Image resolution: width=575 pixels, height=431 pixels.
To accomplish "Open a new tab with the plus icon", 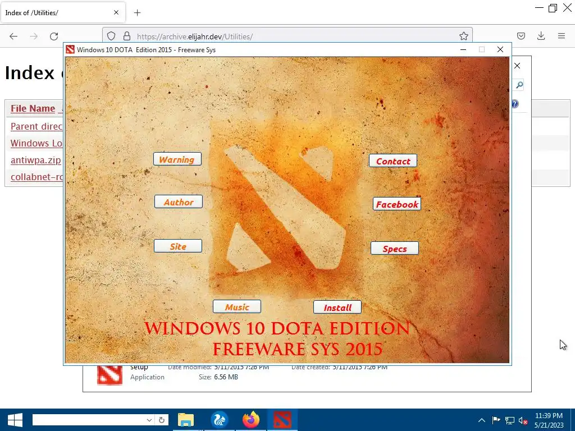I will pyautogui.click(x=137, y=13).
